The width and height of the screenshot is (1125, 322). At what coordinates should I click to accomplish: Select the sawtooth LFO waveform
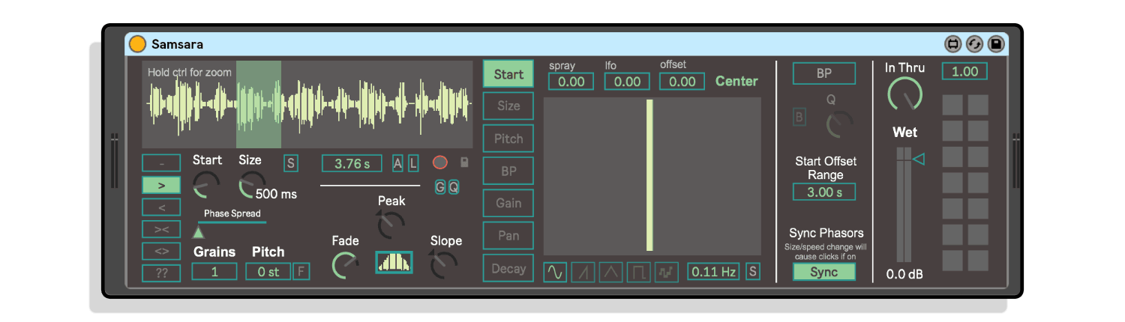(x=583, y=271)
